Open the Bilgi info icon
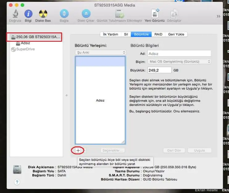 tap(28, 14)
